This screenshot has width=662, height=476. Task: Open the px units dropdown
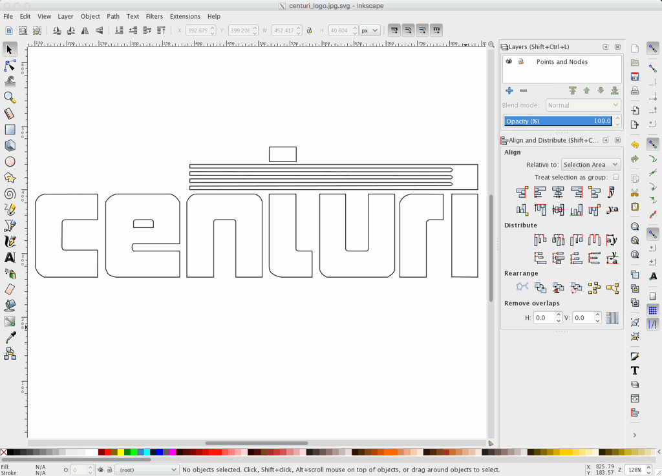tap(369, 30)
